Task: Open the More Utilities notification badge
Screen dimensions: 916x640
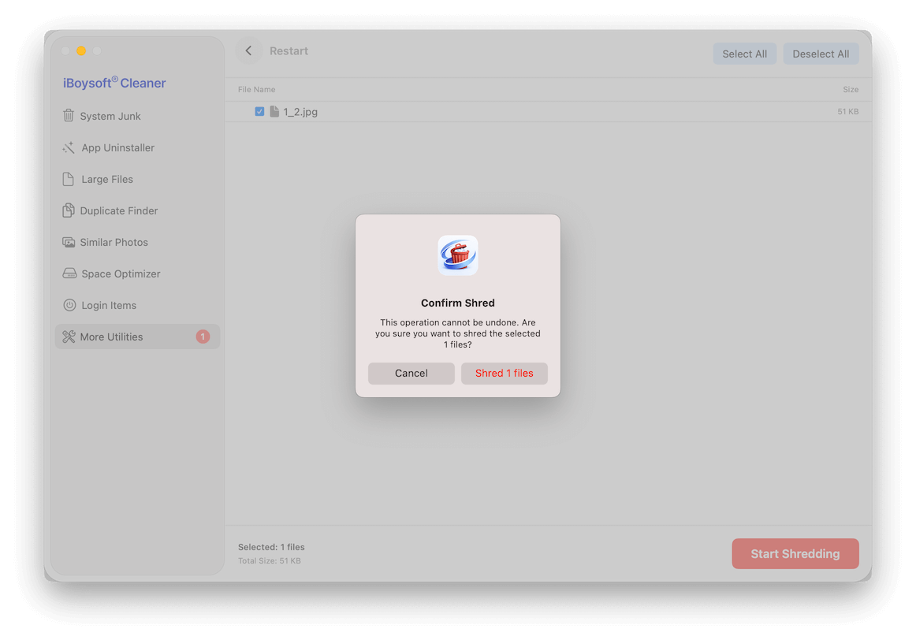Action: pos(203,337)
